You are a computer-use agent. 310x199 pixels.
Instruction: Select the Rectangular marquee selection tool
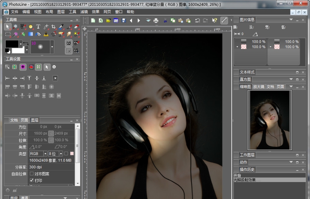[x=8, y=34]
